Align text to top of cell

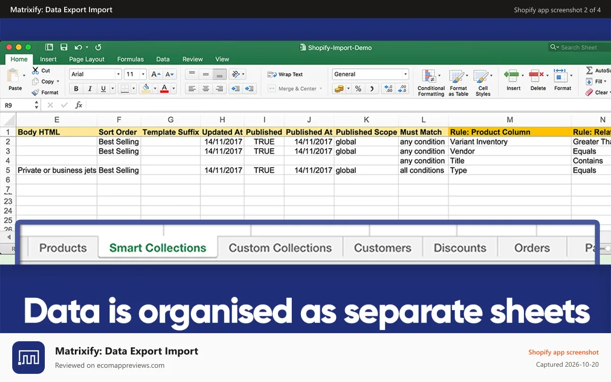pyautogui.click(x=192, y=74)
